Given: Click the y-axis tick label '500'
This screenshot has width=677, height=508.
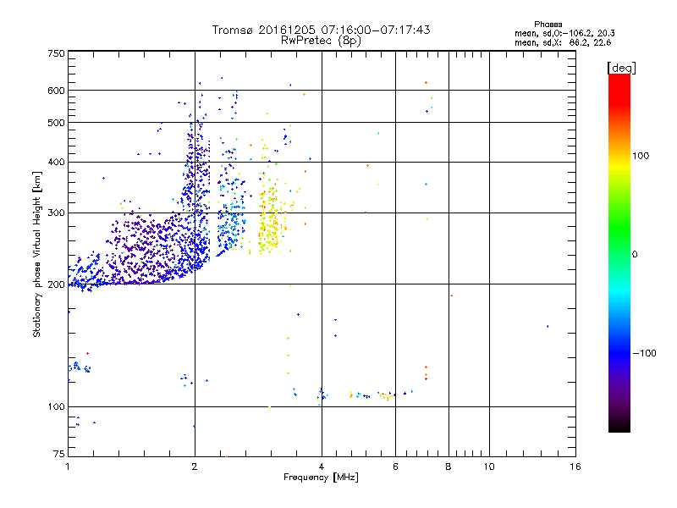Looking at the screenshot, I should click(56, 123).
